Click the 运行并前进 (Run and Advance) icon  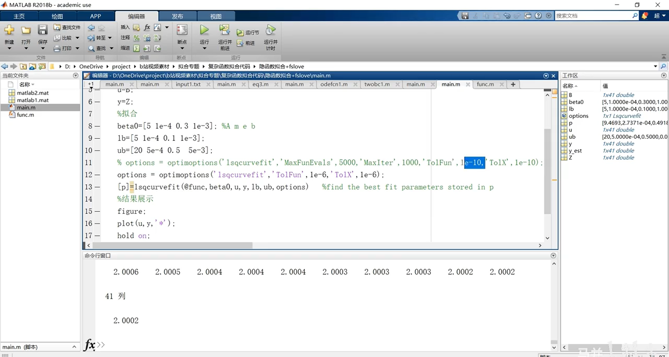[225, 30]
